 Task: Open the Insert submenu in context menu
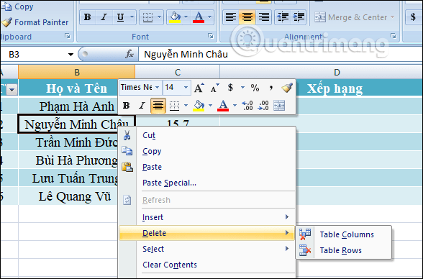pyautogui.click(x=206, y=217)
